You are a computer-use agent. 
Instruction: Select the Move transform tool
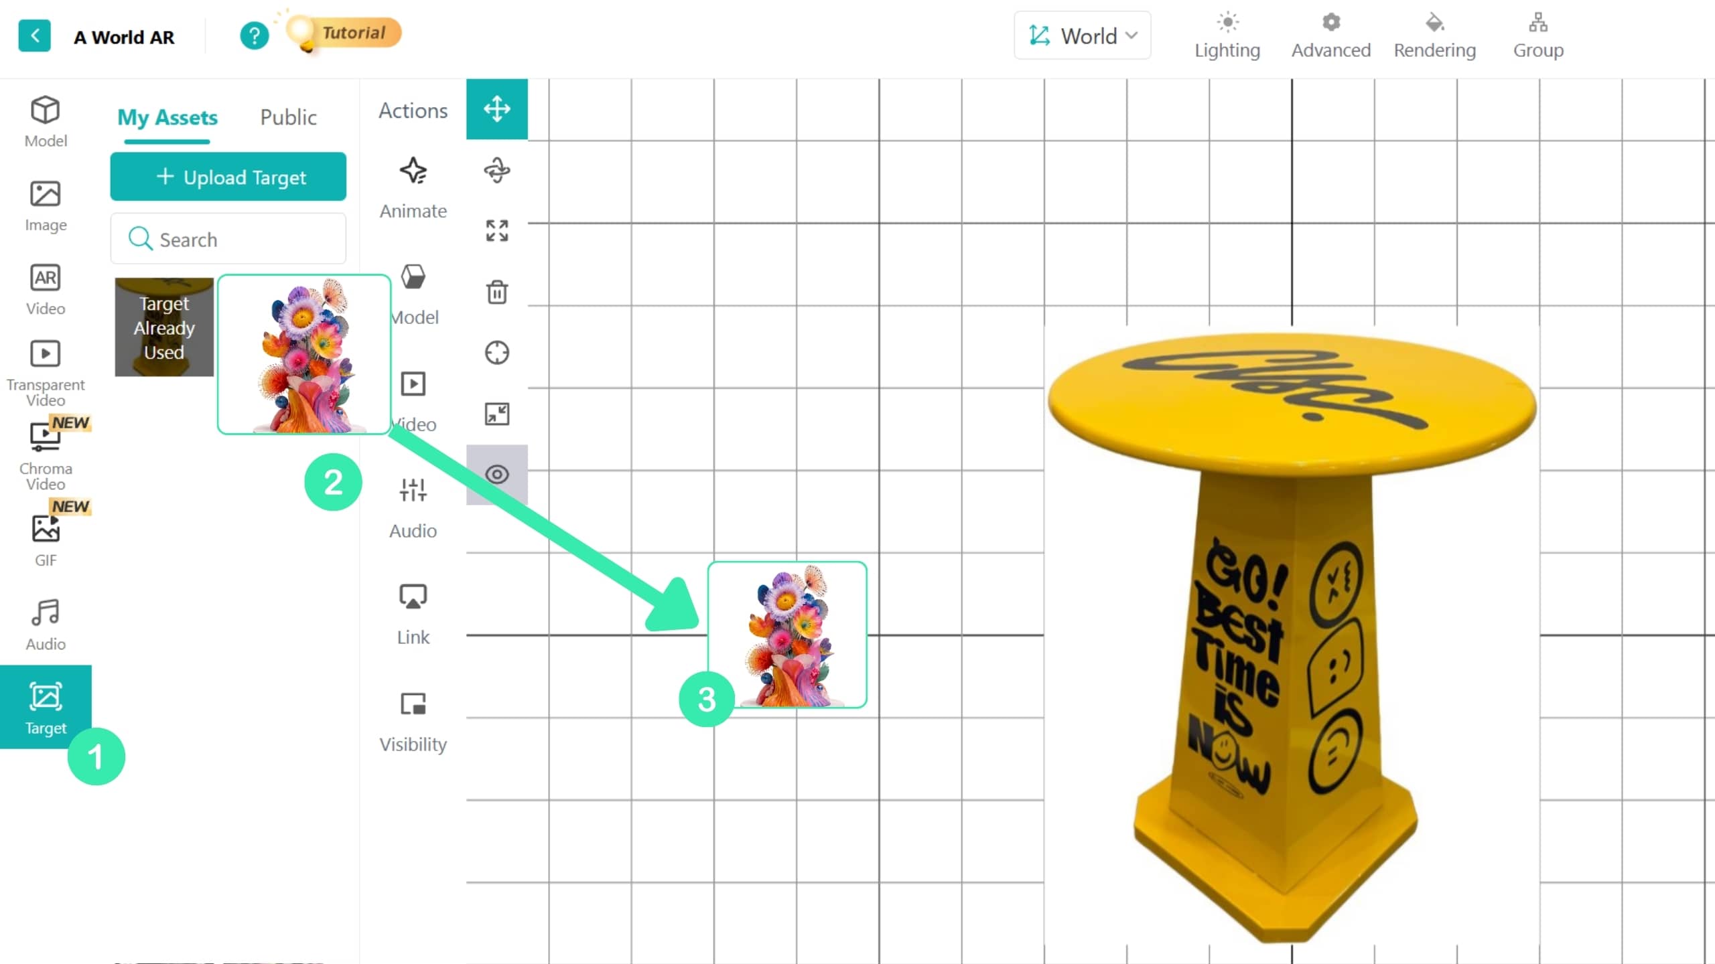point(497,109)
